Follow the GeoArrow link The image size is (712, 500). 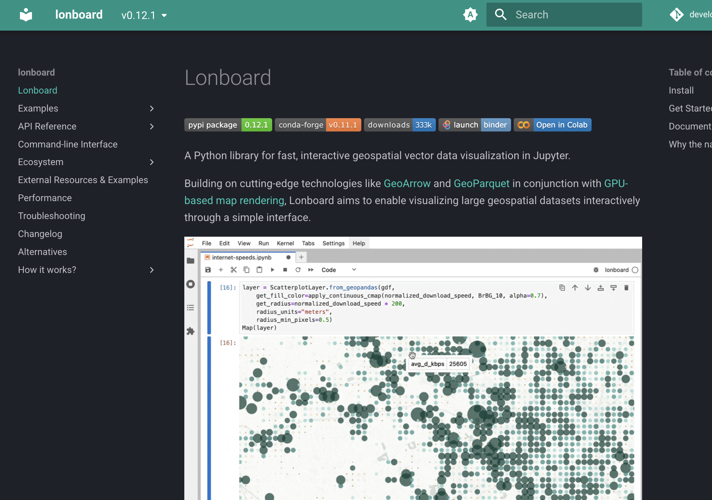click(x=407, y=183)
